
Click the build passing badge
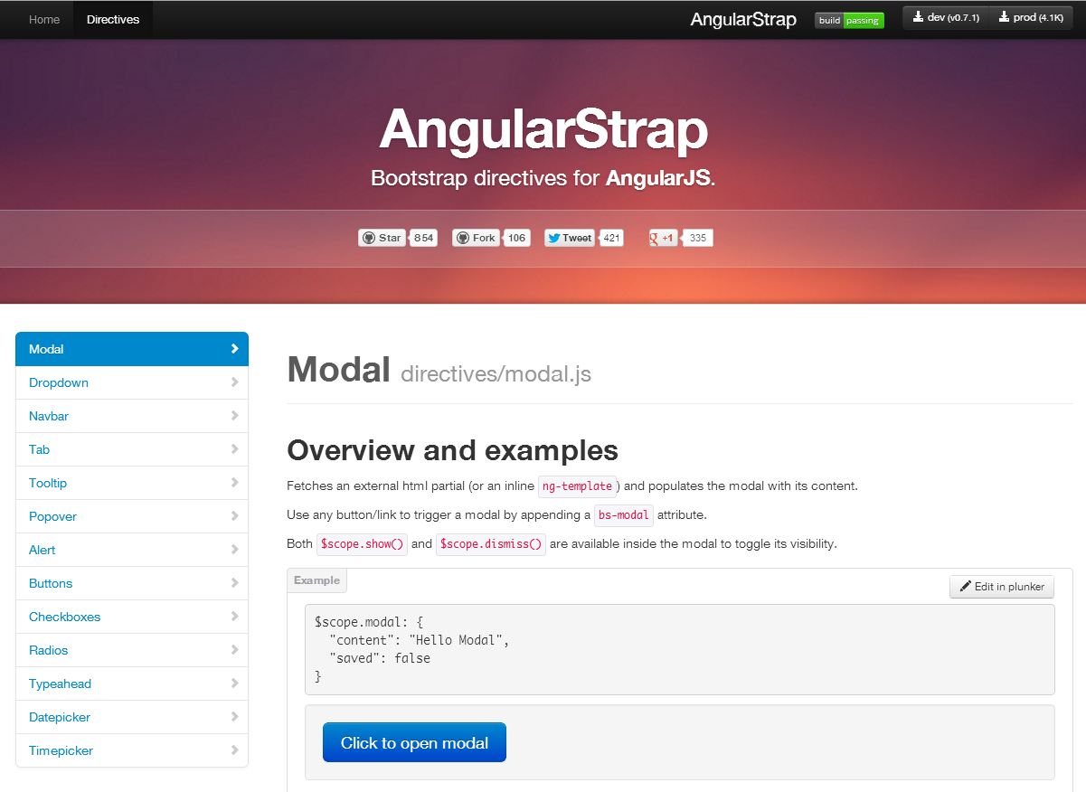click(849, 20)
